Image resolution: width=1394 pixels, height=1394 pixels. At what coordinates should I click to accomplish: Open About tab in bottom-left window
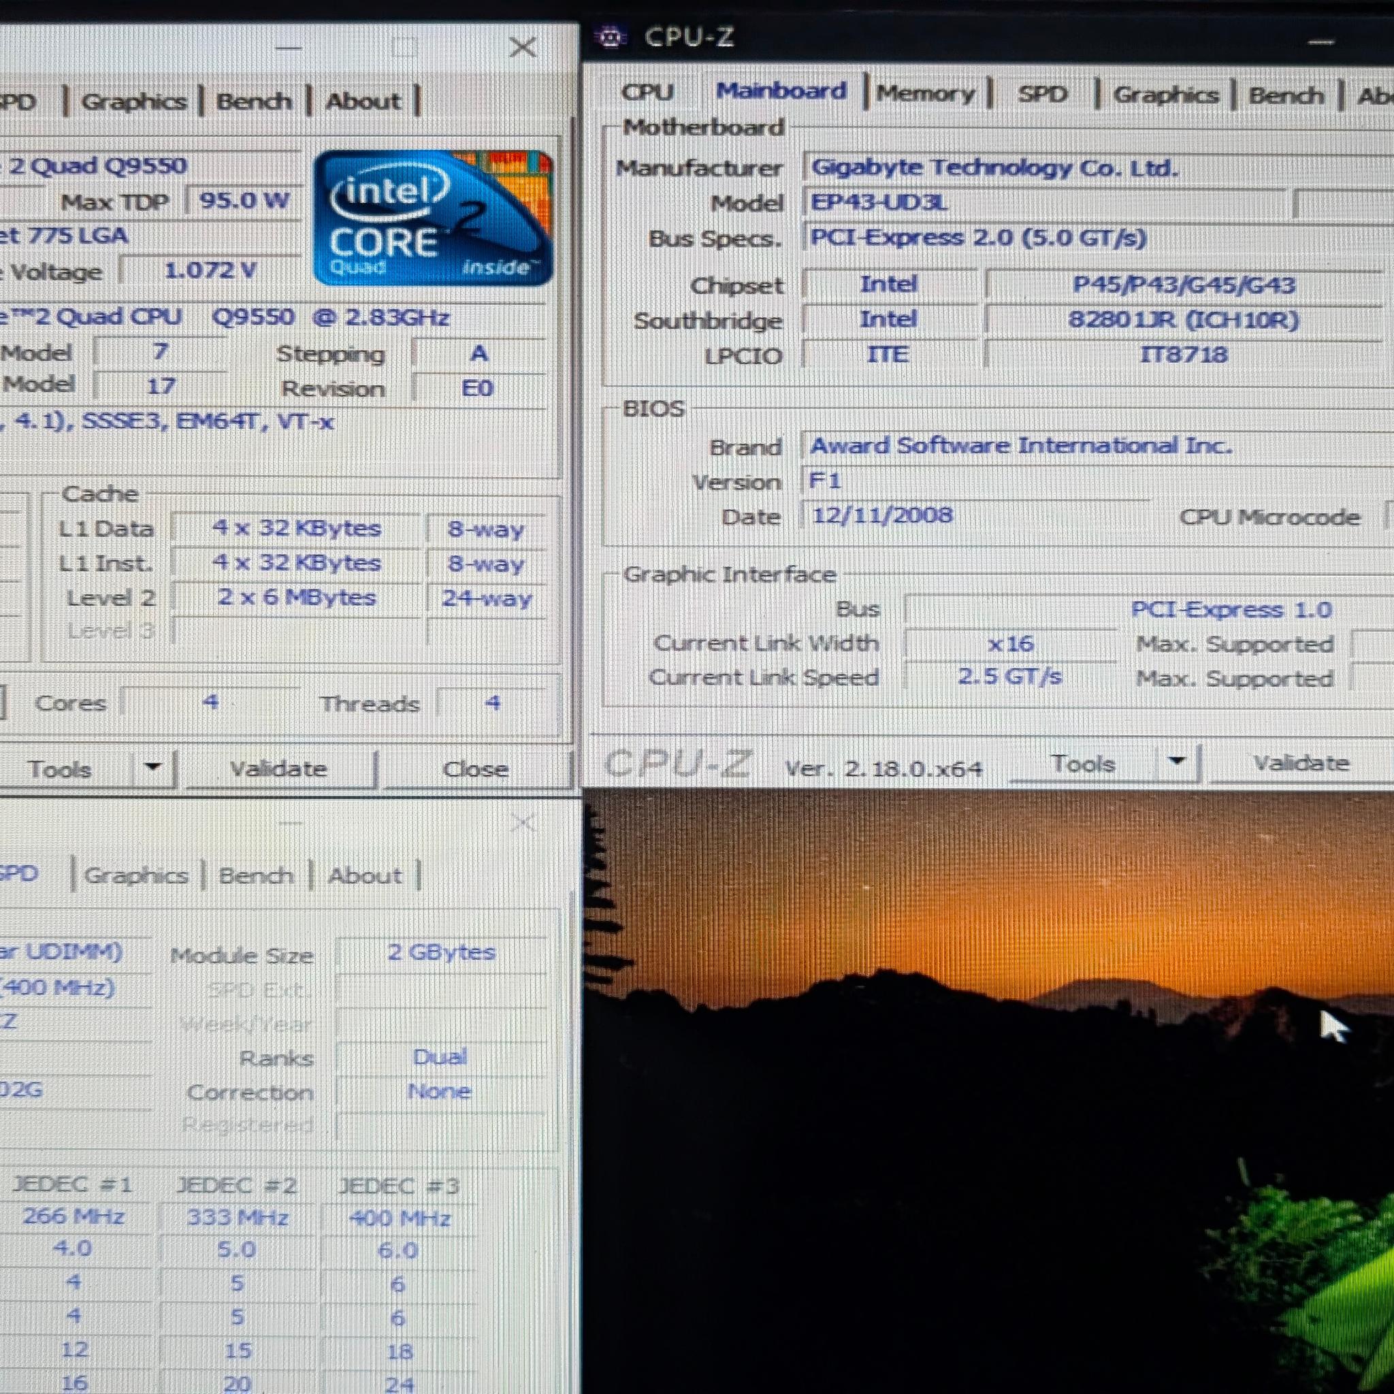pyautogui.click(x=364, y=876)
